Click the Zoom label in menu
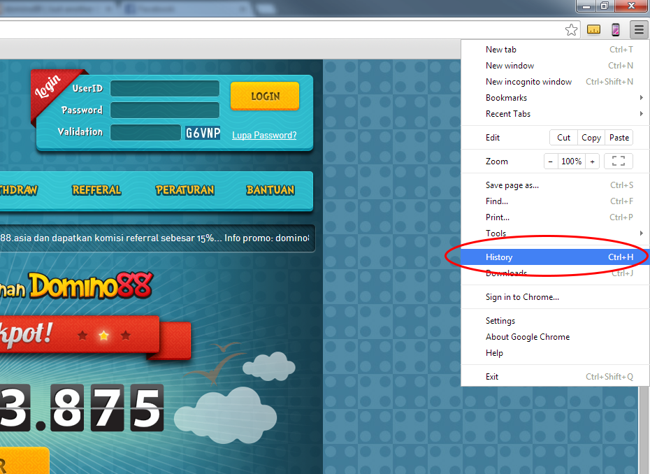650x474 pixels. tap(497, 161)
